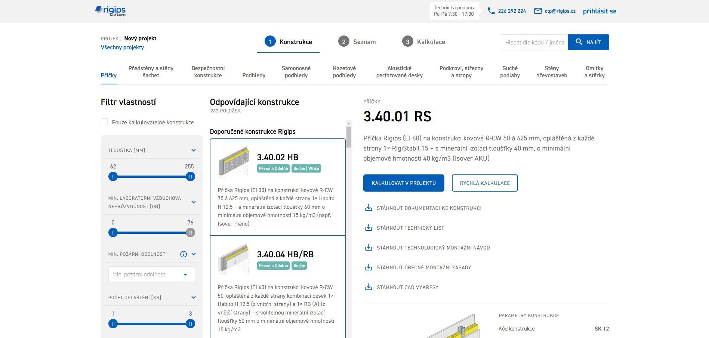Go to step 2 Seznam

coord(357,42)
